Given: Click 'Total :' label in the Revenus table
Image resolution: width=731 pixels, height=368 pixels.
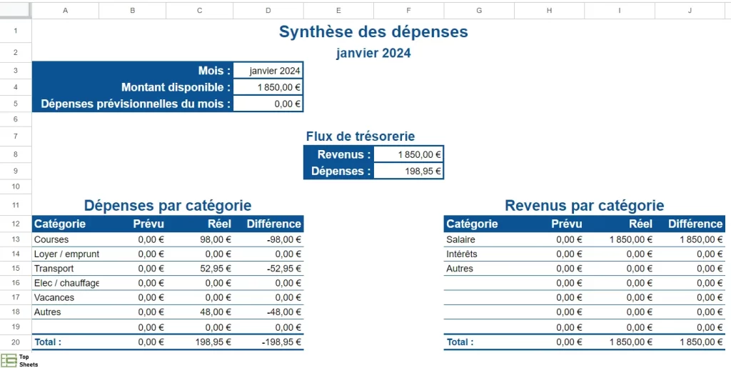Looking at the screenshot, I should (x=460, y=342).
